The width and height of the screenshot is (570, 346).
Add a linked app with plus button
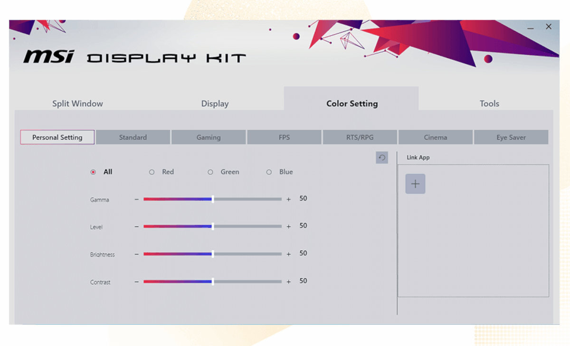pyautogui.click(x=415, y=184)
